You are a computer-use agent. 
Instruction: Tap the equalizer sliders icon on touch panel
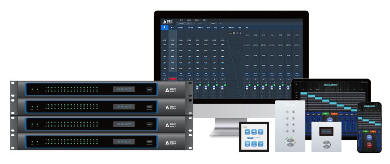coord(261,132)
